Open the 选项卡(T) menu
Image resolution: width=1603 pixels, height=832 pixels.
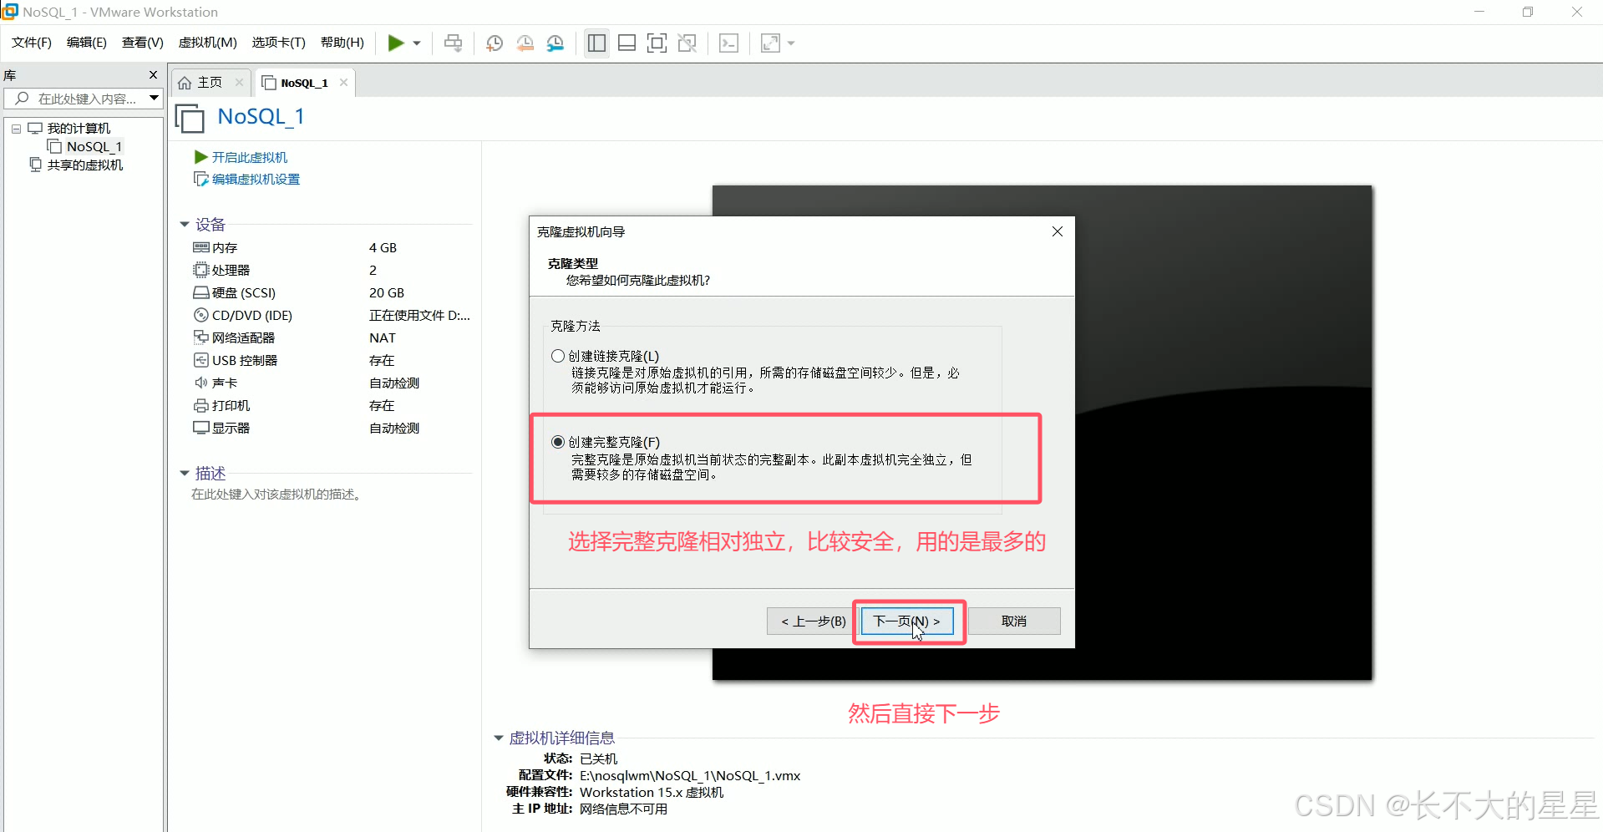279,43
